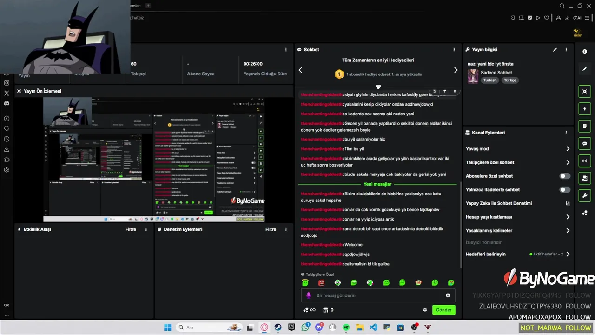Click the info icon in the dashboard's right rail
595x335 pixels.
[585, 52]
